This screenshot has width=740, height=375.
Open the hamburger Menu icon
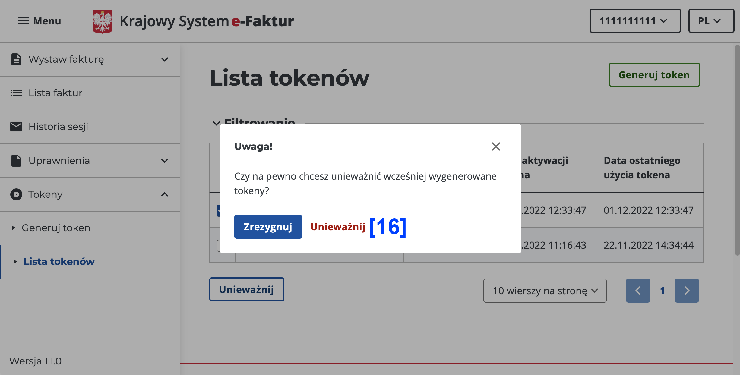(23, 21)
